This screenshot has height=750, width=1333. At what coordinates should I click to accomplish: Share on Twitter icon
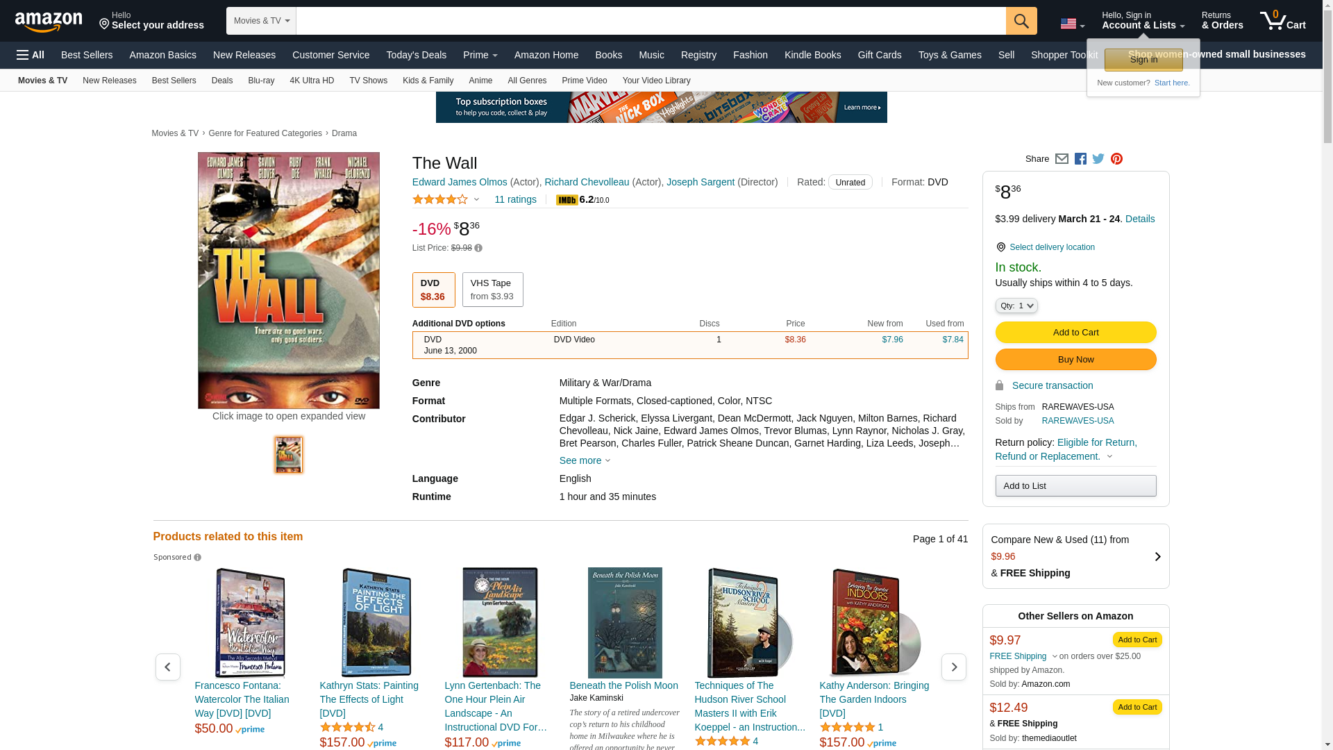tap(1098, 159)
